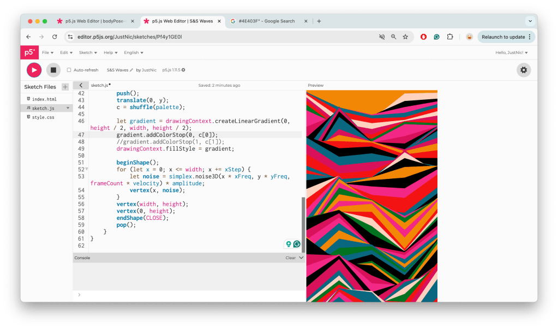Clear the console output

tap(290, 258)
